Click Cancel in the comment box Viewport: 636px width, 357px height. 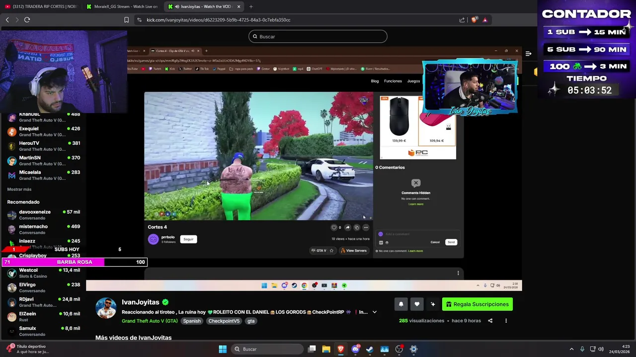point(435,242)
